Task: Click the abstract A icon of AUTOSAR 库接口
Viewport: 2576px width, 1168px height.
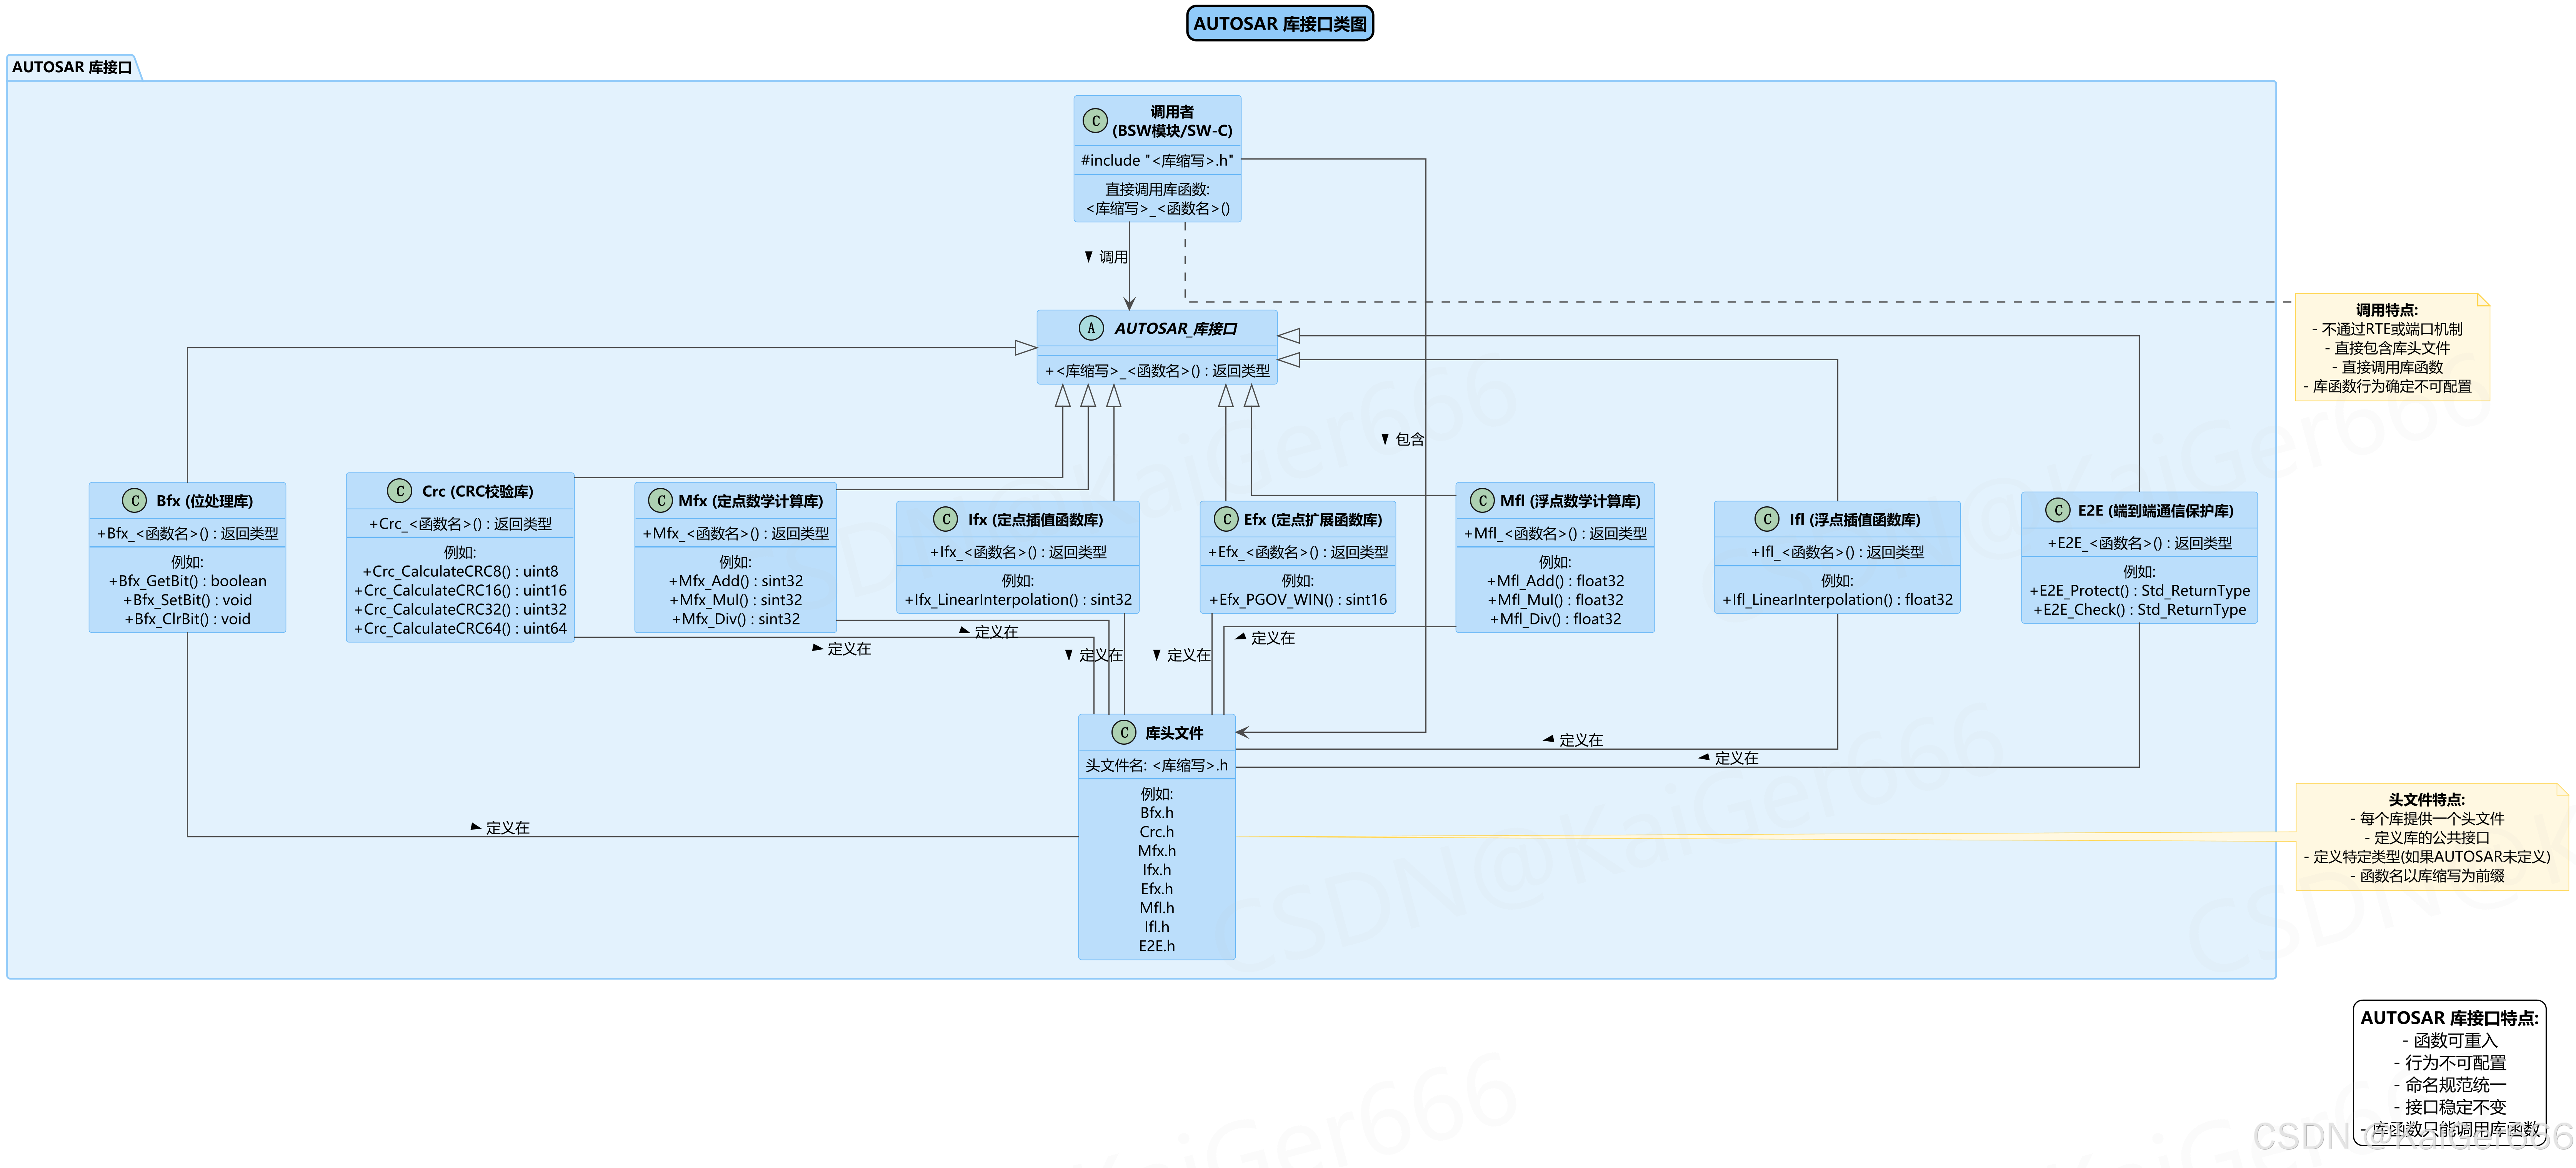Action: tap(1091, 328)
